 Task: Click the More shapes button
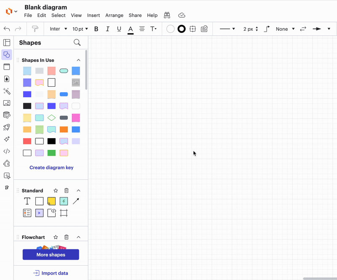tap(51, 255)
